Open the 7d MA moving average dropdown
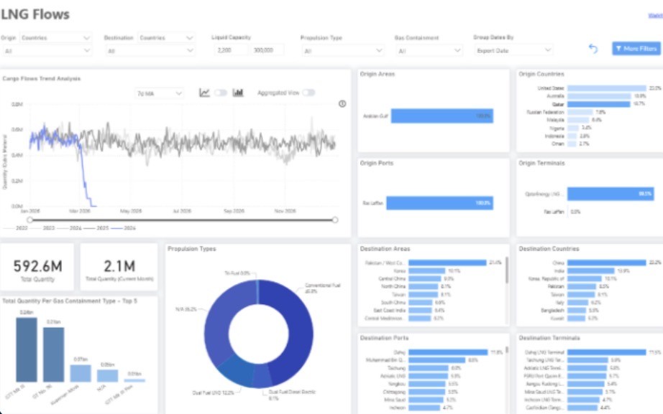Image resolution: width=663 pixels, height=414 pixels. [x=159, y=93]
